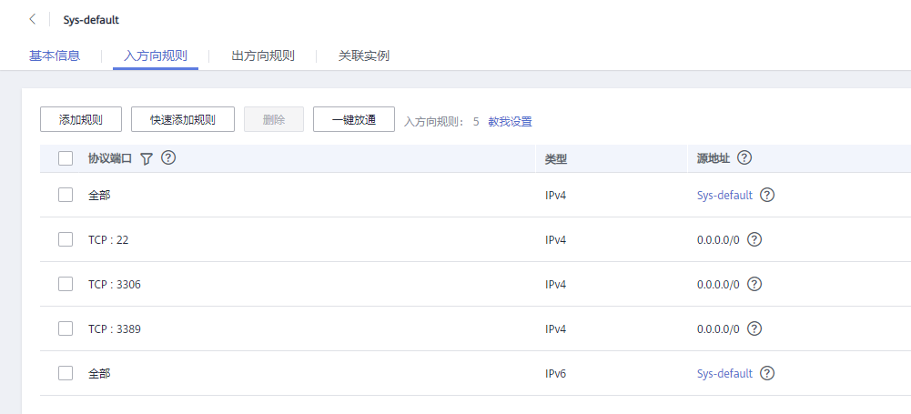Screen dimensions: 911x414
Task: Open the protocol port filter funnel icon
Action: point(147,158)
